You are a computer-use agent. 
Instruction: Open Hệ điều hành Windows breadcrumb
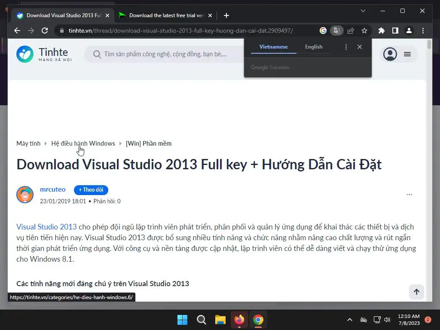(x=83, y=144)
